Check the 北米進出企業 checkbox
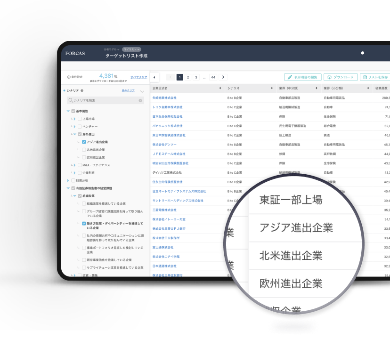This screenshot has height=339, width=390. pyautogui.click(x=84, y=150)
